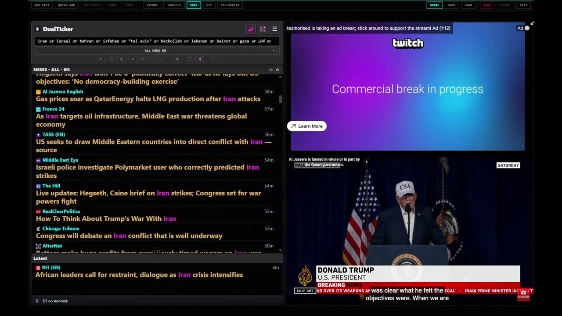The height and width of the screenshot is (316, 562).
Task: Click FIT in top toolbar
Action: click(x=209, y=5)
